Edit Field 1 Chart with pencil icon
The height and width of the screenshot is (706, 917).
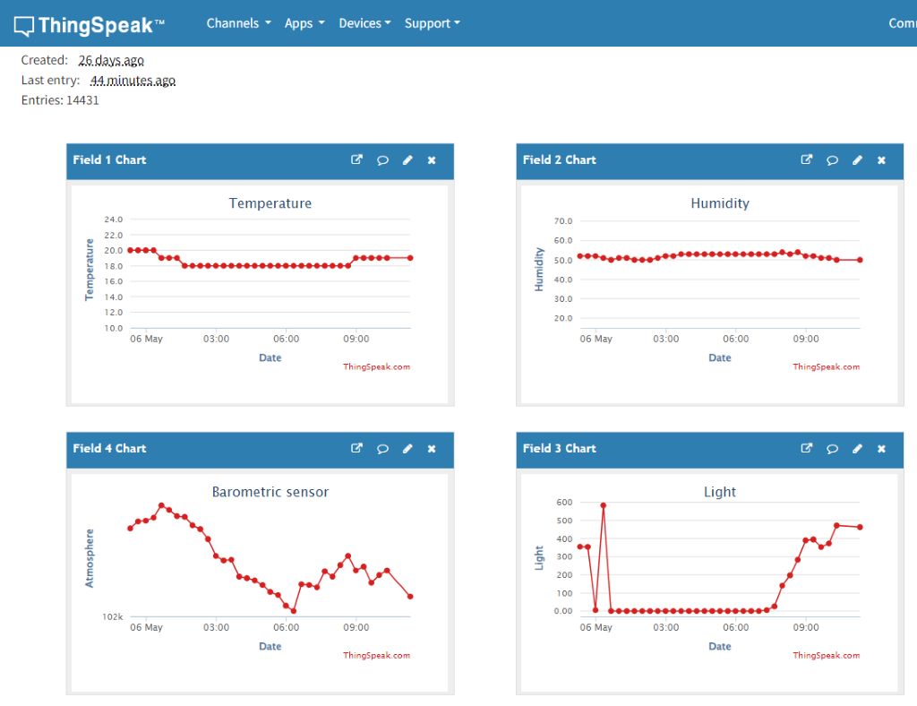(407, 160)
